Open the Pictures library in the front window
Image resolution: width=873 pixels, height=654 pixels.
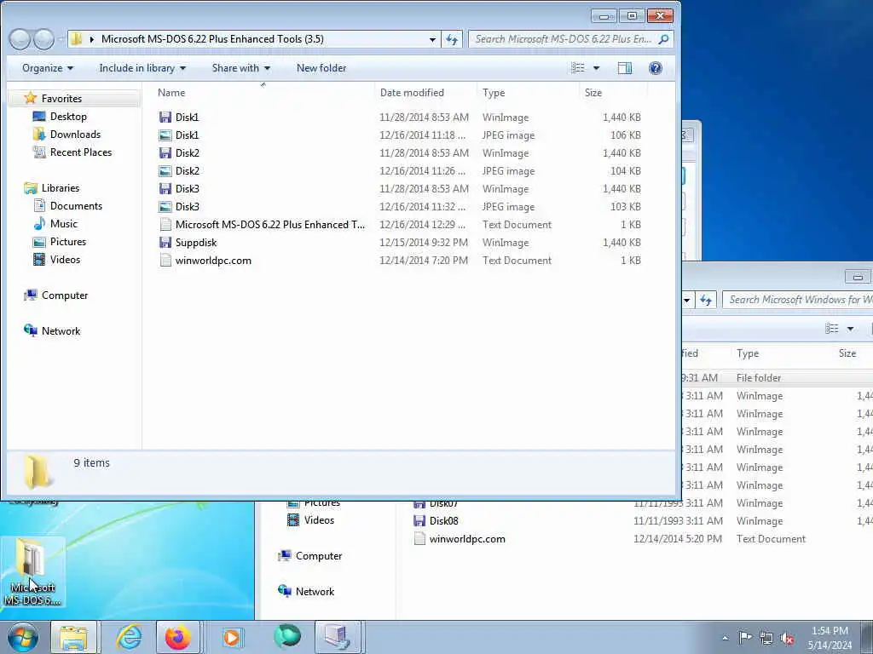[x=68, y=241]
